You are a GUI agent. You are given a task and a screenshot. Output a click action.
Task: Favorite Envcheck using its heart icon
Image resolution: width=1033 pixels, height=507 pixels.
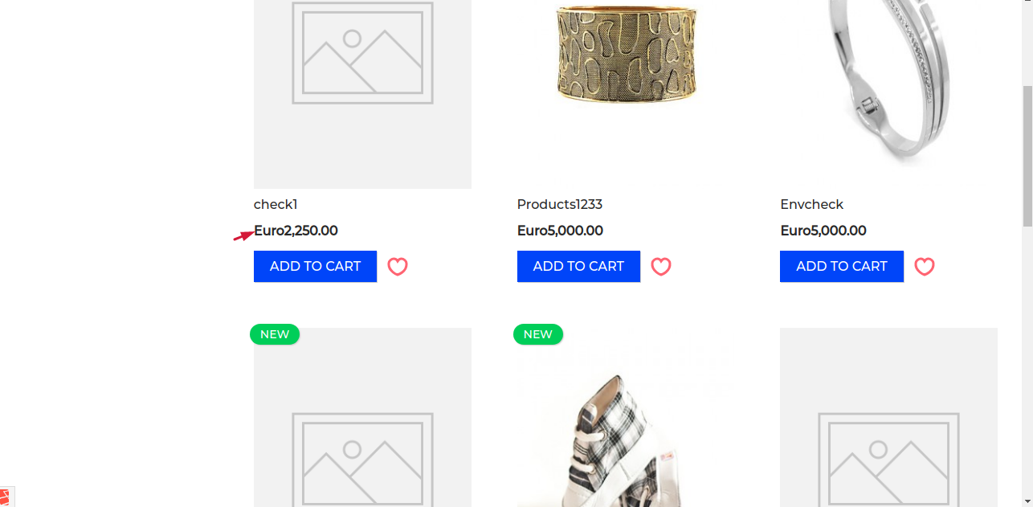pos(925,267)
